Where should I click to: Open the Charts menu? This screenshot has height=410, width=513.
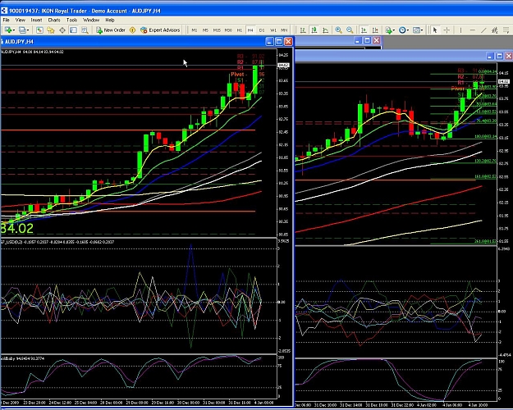pyautogui.click(x=54, y=20)
